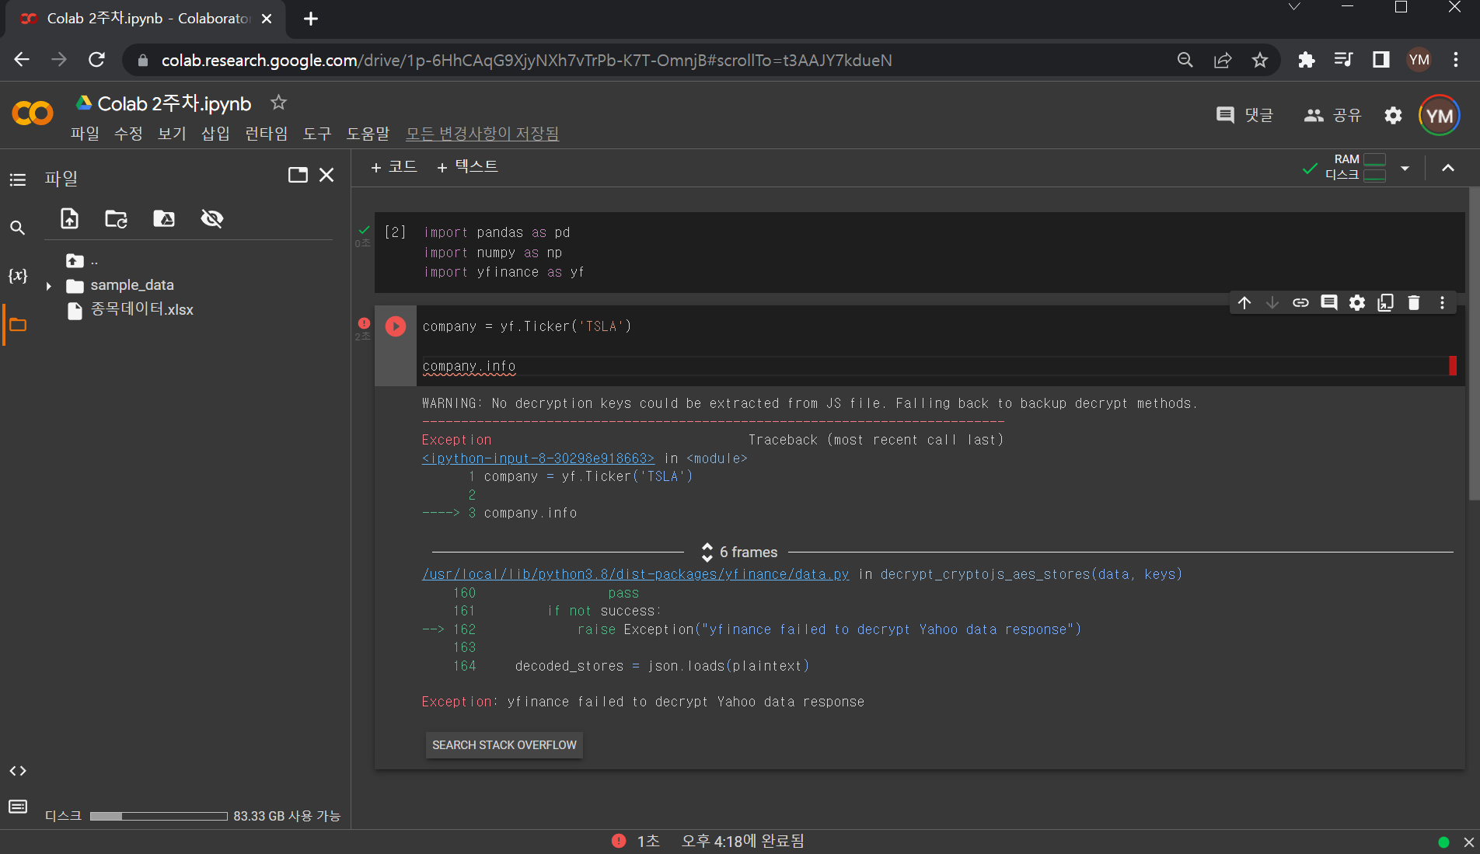This screenshot has width=1480, height=854.
Task: Open Chrome's three-dot menu
Action: 1456,60
